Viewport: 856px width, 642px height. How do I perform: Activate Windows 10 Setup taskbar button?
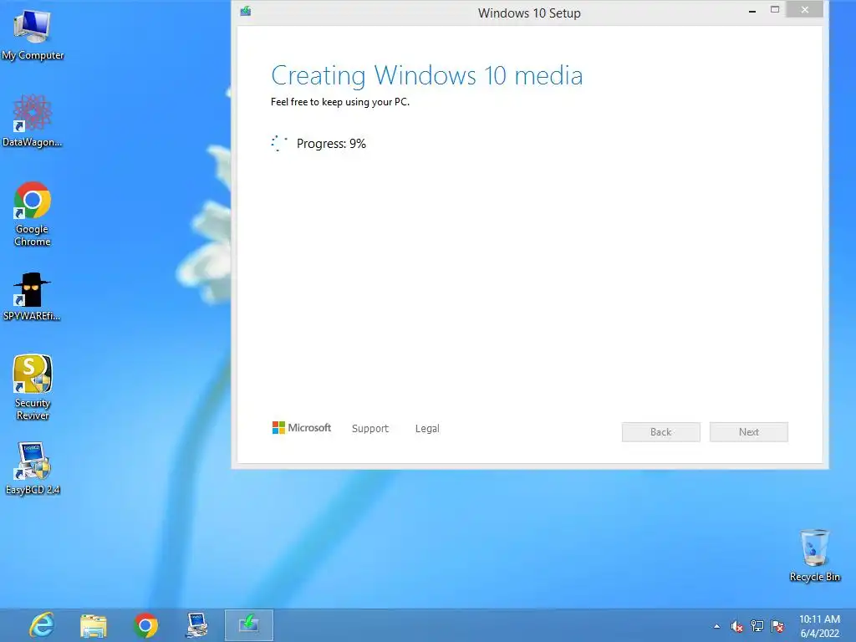pyautogui.click(x=249, y=625)
